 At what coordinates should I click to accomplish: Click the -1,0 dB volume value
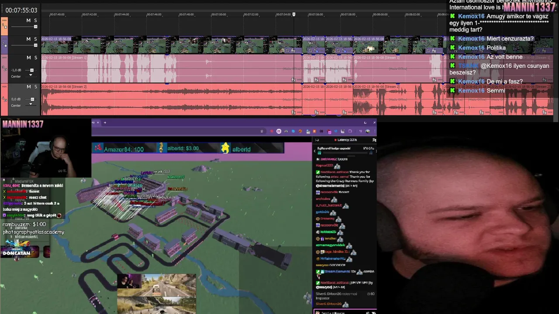click(x=16, y=70)
